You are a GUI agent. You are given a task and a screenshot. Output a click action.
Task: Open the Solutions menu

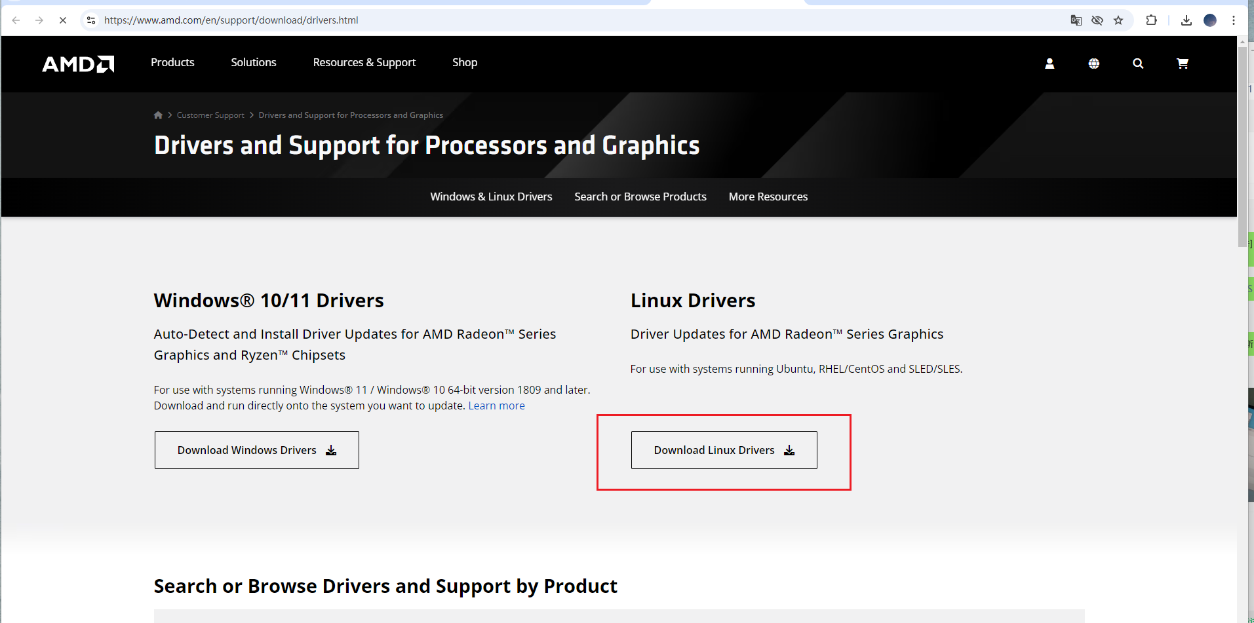[254, 62]
